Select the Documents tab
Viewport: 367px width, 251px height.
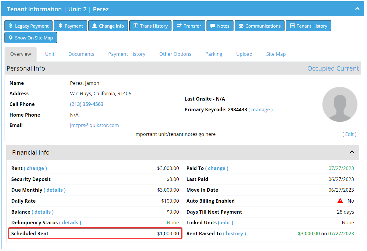81,54
